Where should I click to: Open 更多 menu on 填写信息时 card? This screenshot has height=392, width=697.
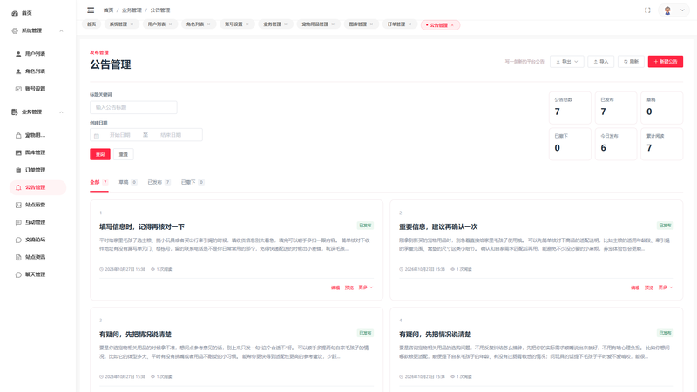tap(366, 287)
